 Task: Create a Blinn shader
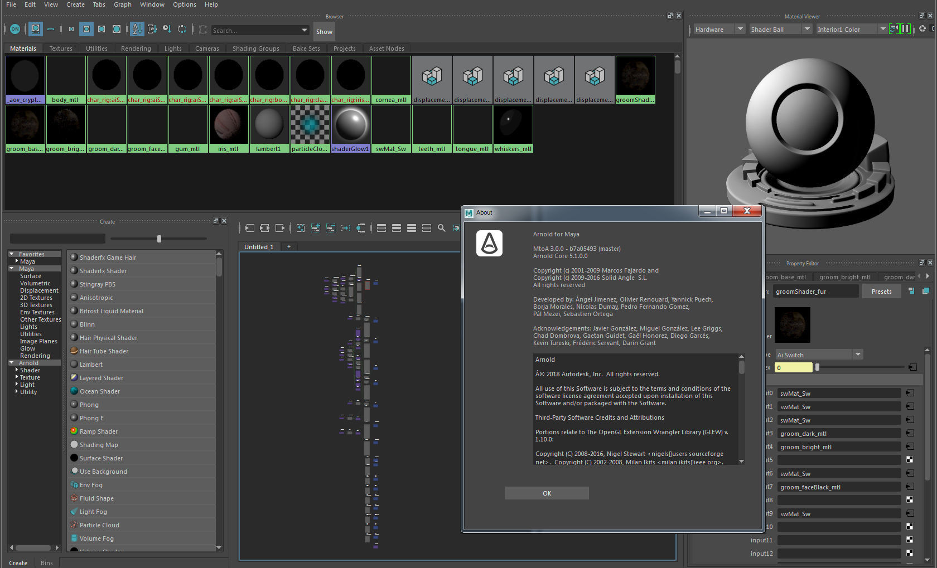point(142,324)
